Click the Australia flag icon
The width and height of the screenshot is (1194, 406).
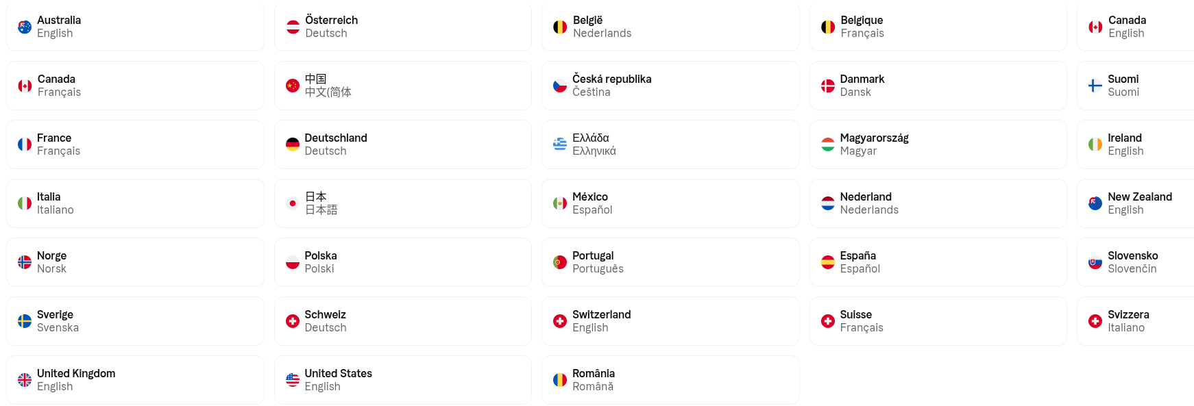coord(25,27)
